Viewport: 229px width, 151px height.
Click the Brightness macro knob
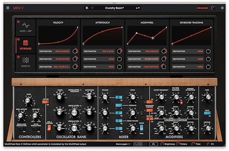coord(162,144)
